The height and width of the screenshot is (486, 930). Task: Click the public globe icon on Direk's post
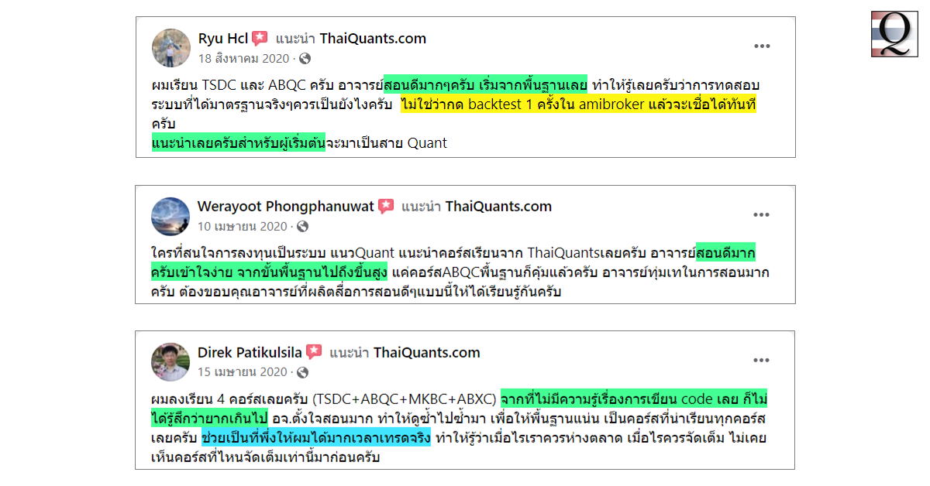pyautogui.click(x=302, y=372)
